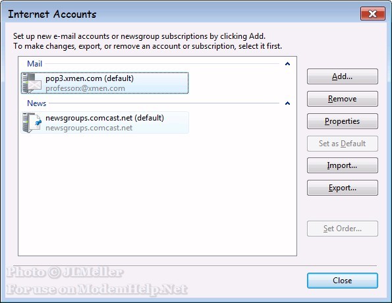Open the Import... dialog
Viewport: 392px width, 303px height.
342,165
